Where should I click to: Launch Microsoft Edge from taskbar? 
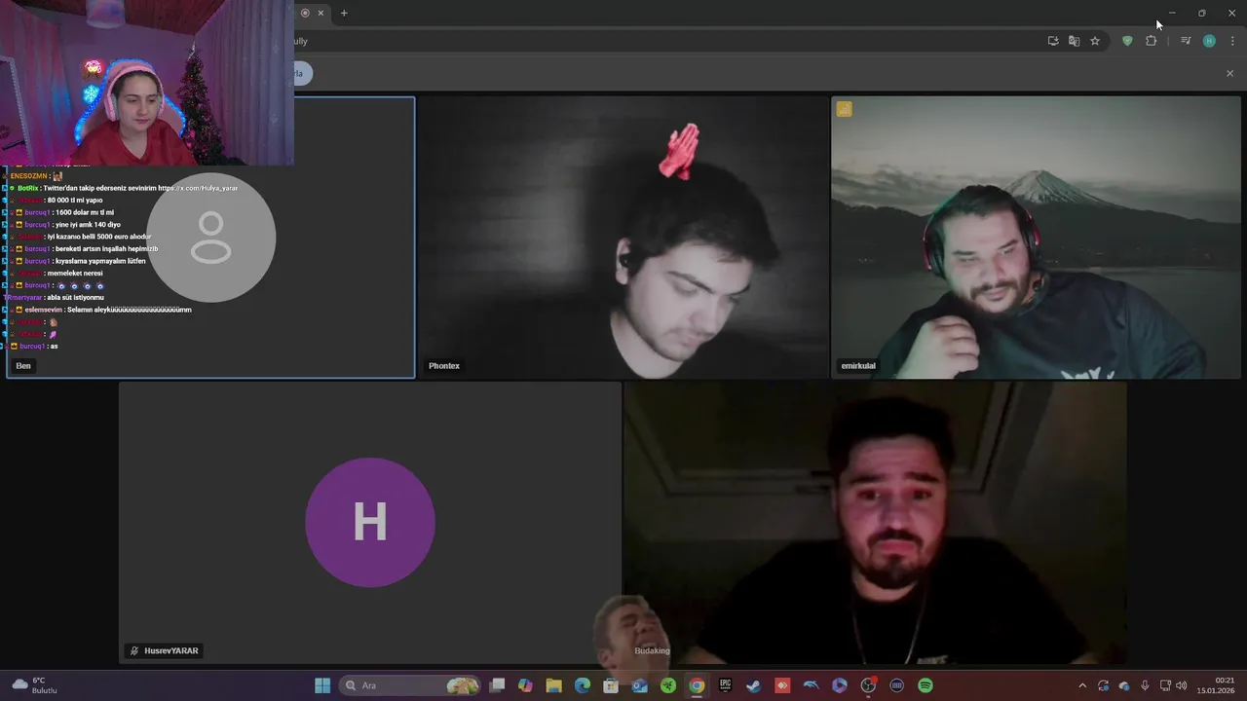pos(583,685)
